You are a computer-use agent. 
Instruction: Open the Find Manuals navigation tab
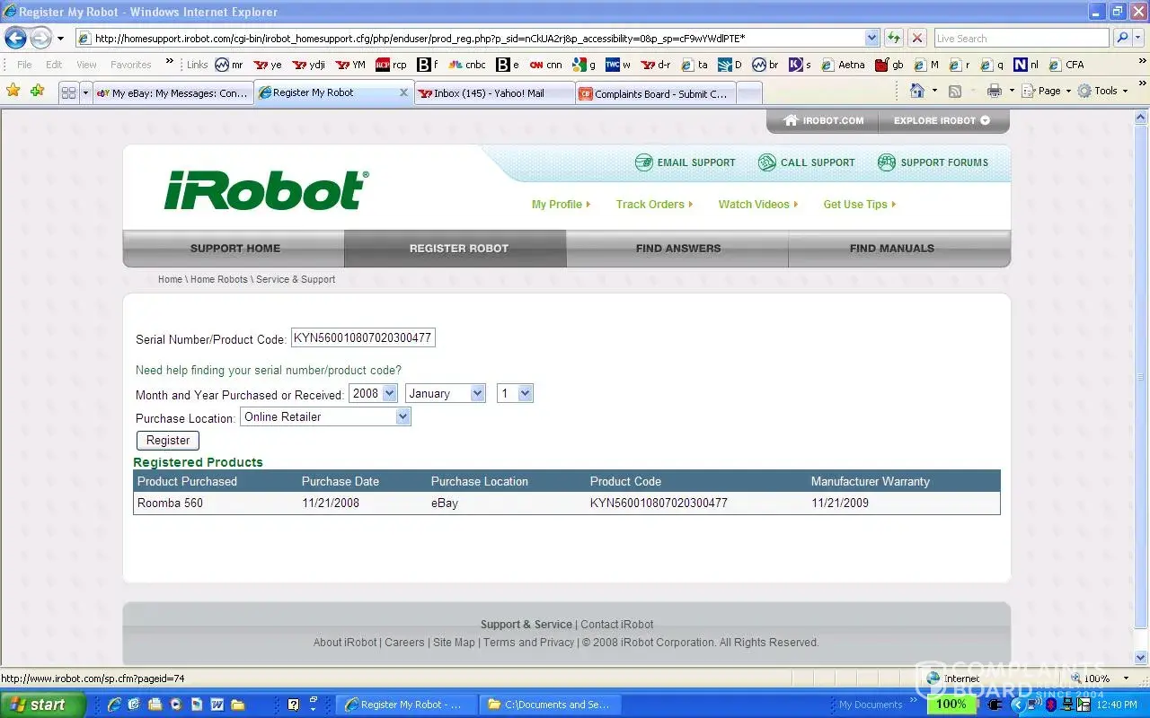(x=891, y=249)
